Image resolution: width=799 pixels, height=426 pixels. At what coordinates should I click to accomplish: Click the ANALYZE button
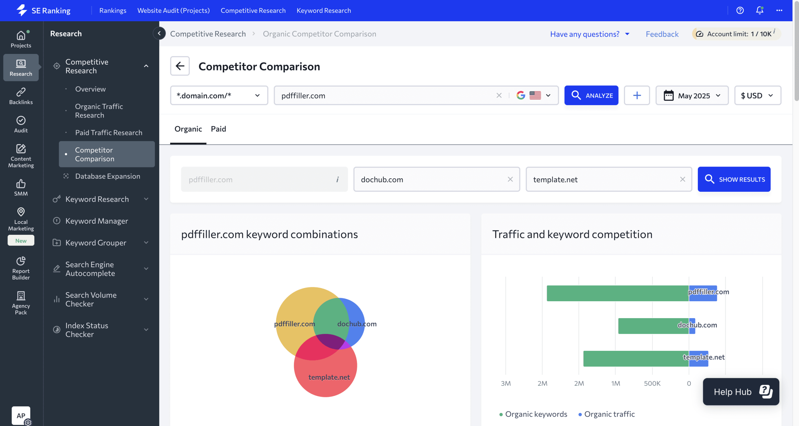(591, 95)
